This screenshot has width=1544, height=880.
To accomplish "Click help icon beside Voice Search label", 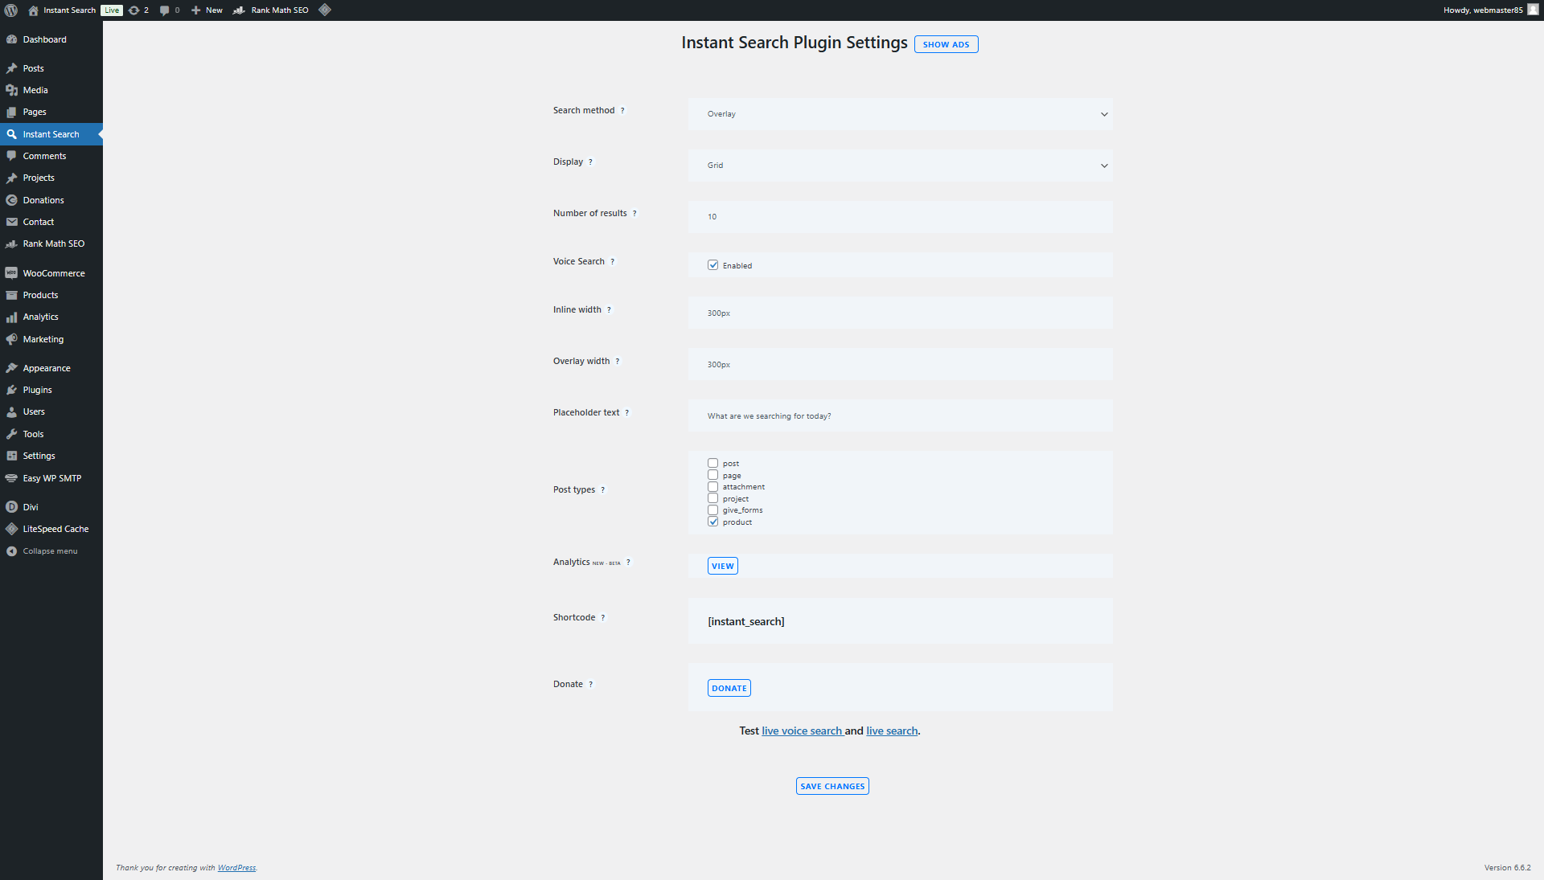I will (x=613, y=262).
